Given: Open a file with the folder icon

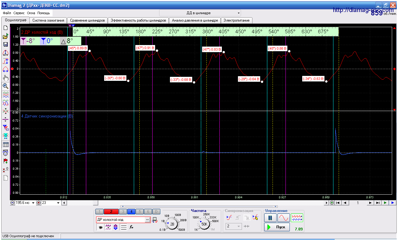Looking at the screenshot, I should tap(5, 36).
